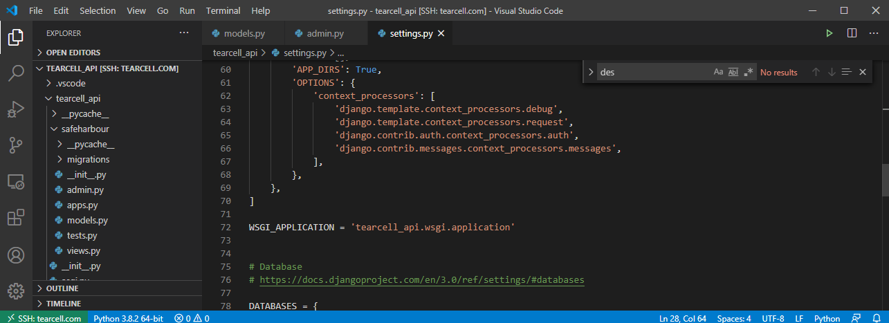Image resolution: width=889 pixels, height=323 pixels.
Task: Expand the OUTLINE section
Action: click(x=62, y=288)
